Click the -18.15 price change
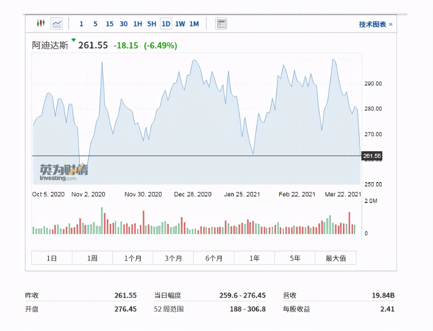433x331 pixels. tap(126, 46)
